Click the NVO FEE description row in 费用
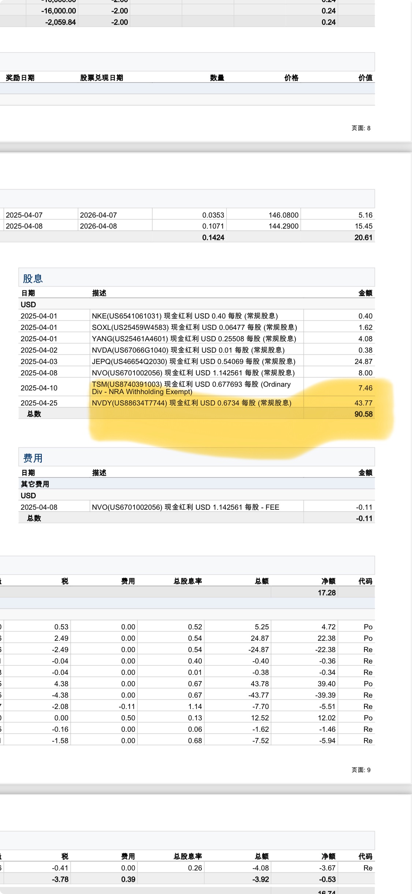The image size is (412, 894). click(186, 507)
